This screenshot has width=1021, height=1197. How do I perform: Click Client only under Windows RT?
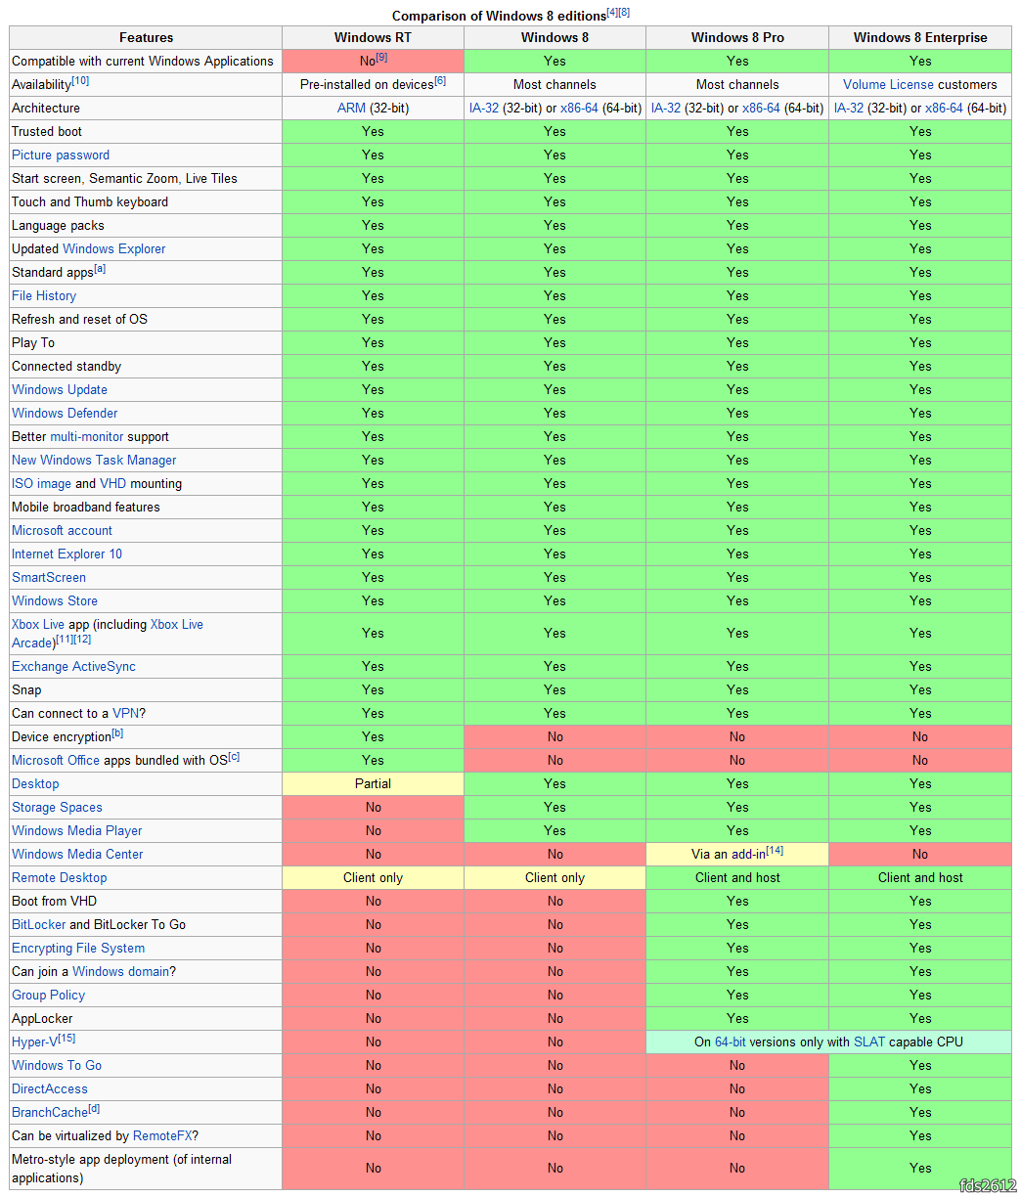coord(373,877)
